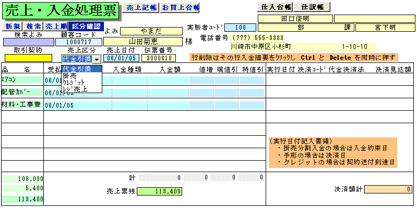Click the 売上・入金処理票 title banner
This screenshot has height=208, width=417.
pyautogui.click(x=61, y=10)
